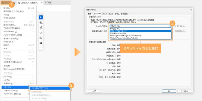The image size is (202, 101).
Task: Select the pen highlighter tool in the toolbar
Action: click(x=41, y=28)
